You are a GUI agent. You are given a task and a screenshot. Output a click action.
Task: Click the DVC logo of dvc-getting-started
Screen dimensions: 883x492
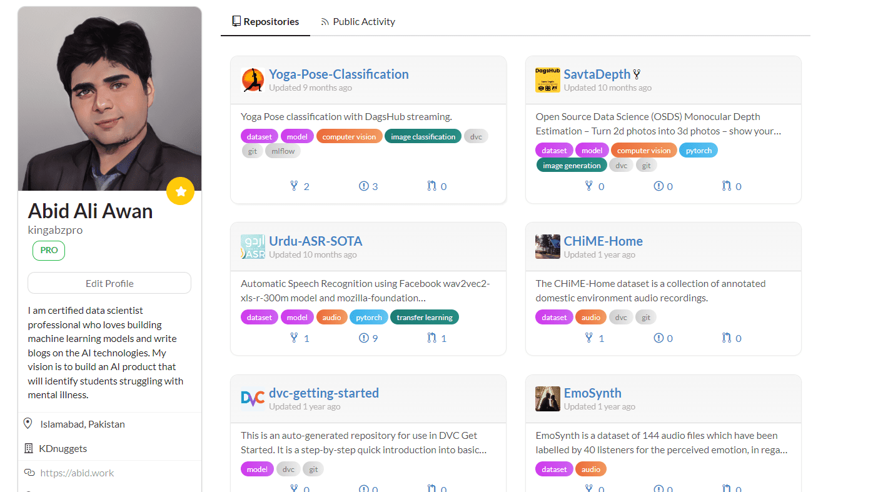[253, 399]
